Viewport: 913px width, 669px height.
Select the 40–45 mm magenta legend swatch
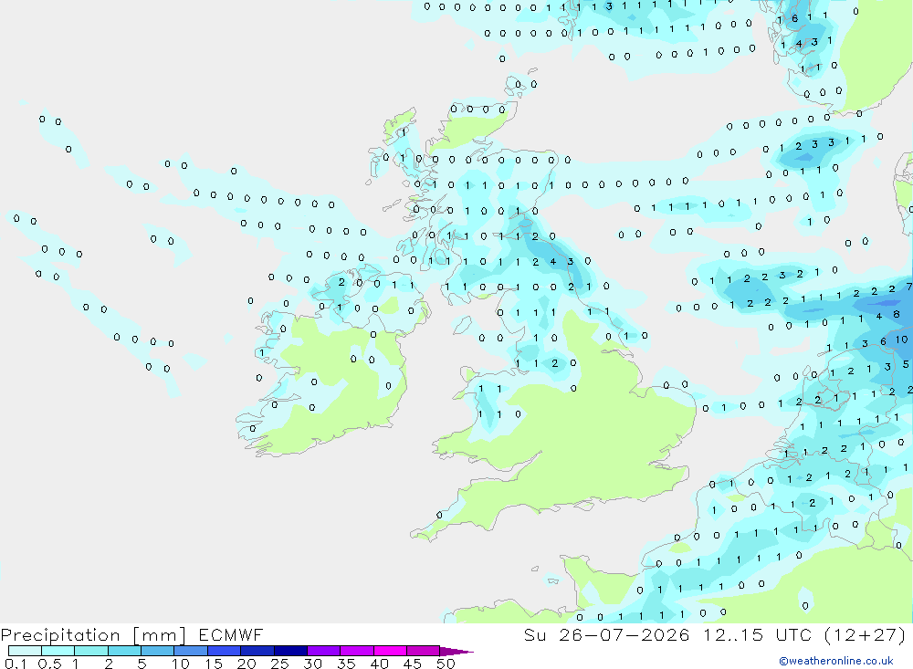(x=390, y=651)
